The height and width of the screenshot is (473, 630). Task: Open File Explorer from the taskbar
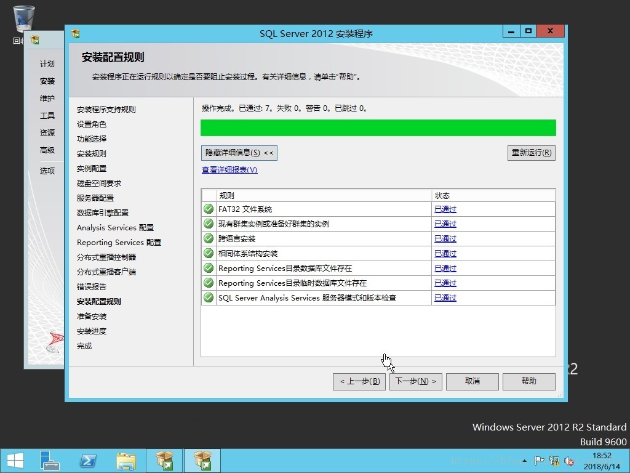click(126, 461)
